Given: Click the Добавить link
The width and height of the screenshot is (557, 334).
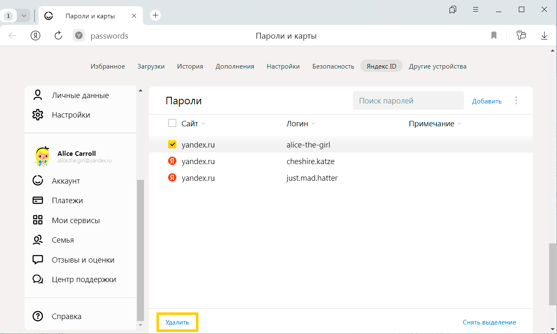Looking at the screenshot, I should click(x=486, y=101).
